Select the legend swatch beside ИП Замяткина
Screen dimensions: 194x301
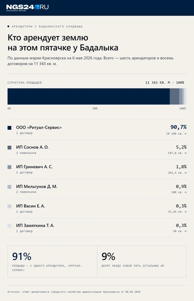9,226
